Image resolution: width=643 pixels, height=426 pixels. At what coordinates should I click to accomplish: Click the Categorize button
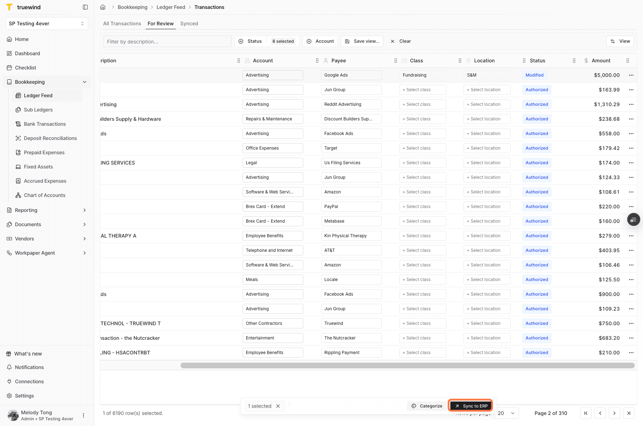click(427, 406)
